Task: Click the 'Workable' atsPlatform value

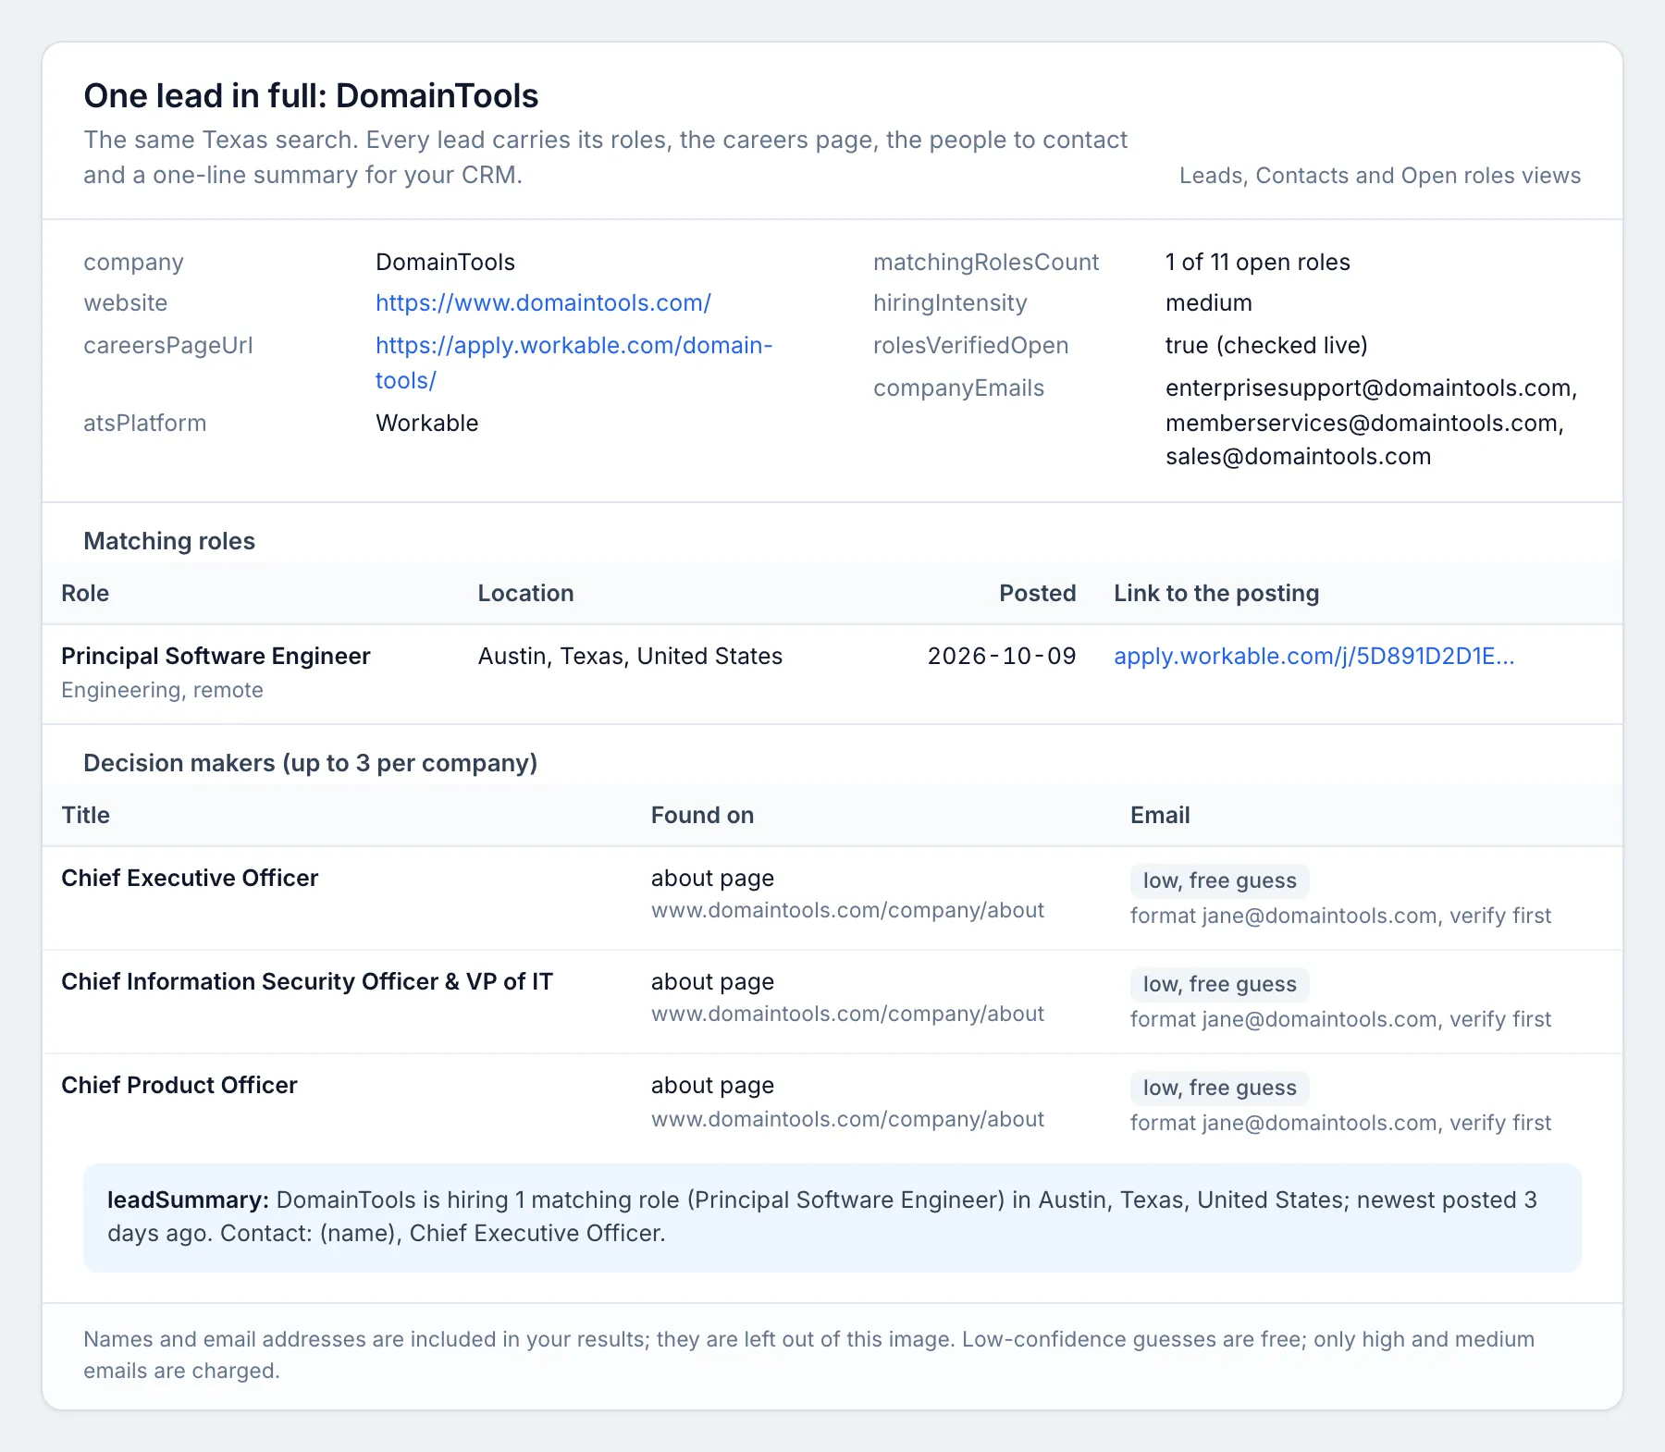Action: point(427,424)
